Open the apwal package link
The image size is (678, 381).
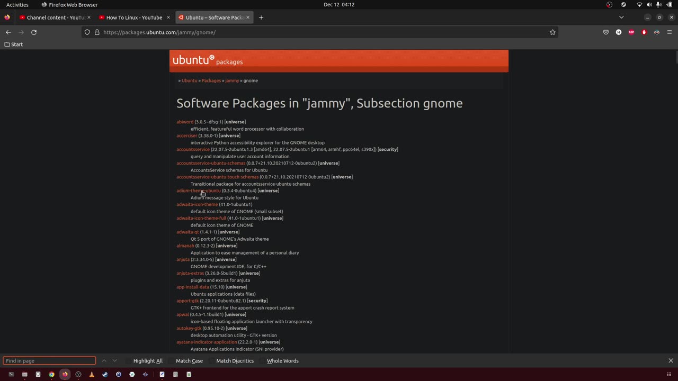[x=183, y=314]
